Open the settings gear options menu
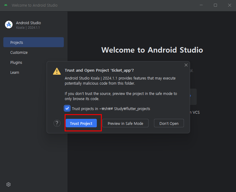This screenshot has width=236, height=192. (x=8, y=184)
